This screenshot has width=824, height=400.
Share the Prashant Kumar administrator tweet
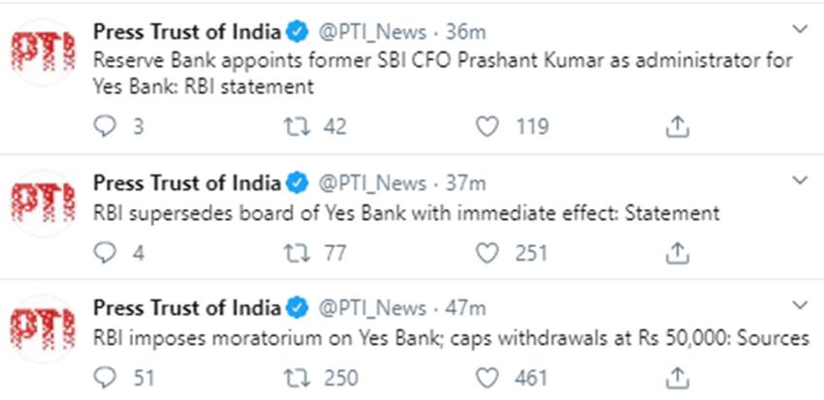click(679, 127)
